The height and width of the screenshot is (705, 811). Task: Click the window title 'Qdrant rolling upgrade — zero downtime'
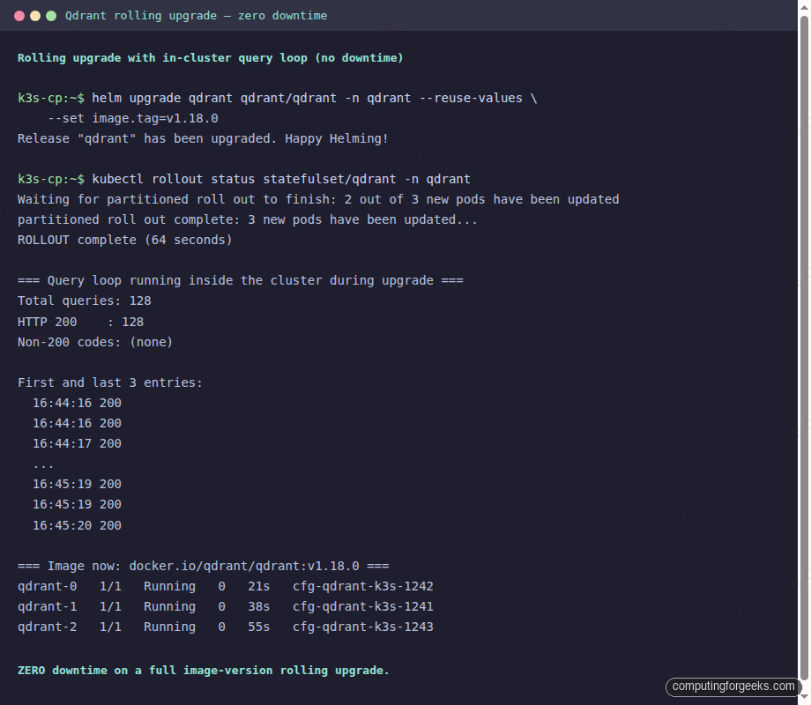(x=196, y=16)
